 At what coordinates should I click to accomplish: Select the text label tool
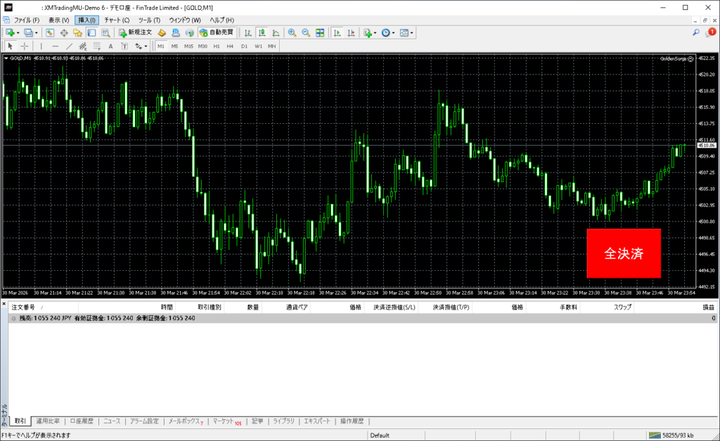[x=110, y=46]
